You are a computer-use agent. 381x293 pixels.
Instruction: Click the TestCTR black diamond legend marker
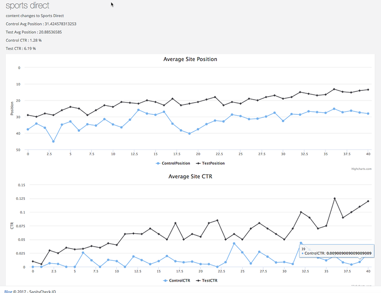[198, 281]
